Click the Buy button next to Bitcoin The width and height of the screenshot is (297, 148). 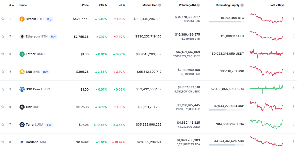tap(49, 19)
